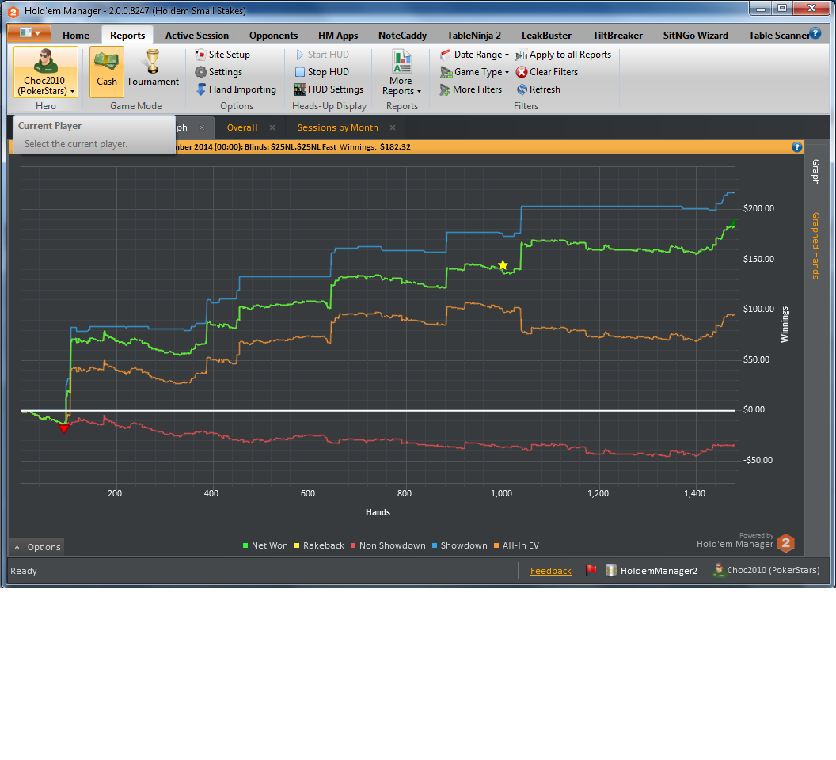Open Table Scanner tab

point(778,35)
